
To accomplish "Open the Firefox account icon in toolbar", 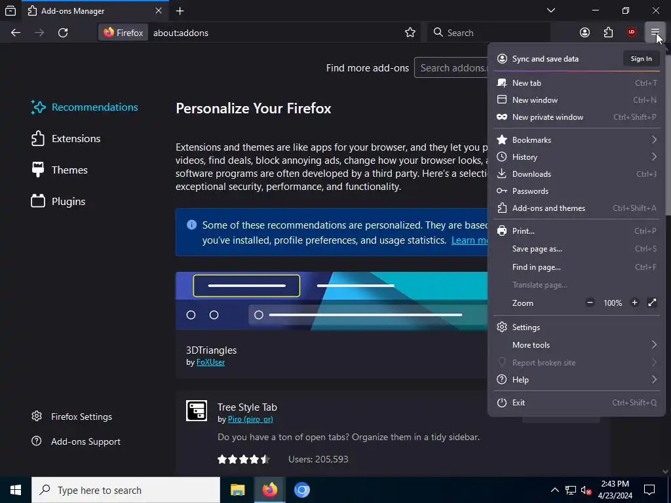I will coord(585,33).
